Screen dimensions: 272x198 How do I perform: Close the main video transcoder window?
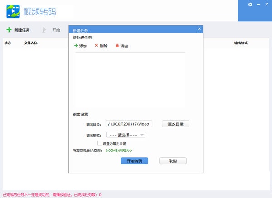click(266, 5)
